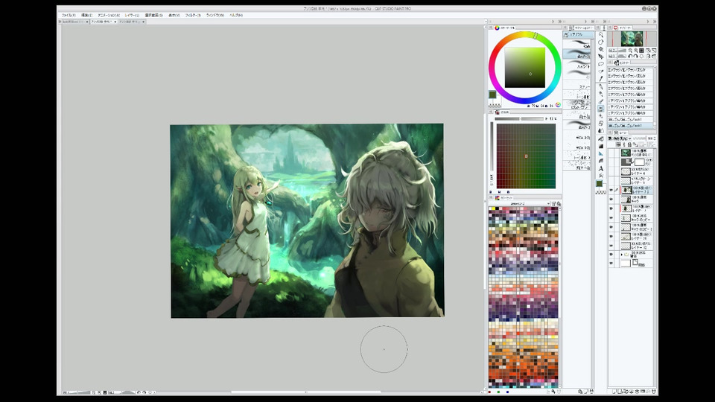The width and height of the screenshot is (715, 402).
Task: Open the フィルター menu
Action: pyautogui.click(x=193, y=15)
